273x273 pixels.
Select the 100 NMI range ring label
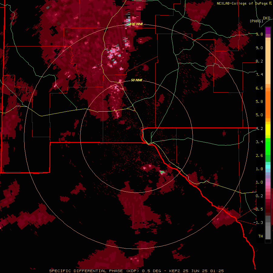coord(136,24)
